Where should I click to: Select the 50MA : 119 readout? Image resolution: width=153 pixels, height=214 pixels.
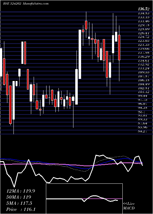coord(19,197)
